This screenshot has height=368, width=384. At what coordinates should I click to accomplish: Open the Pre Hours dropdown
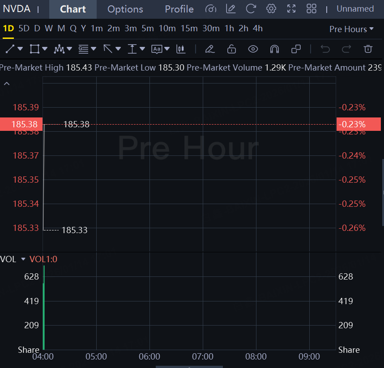(x=351, y=29)
